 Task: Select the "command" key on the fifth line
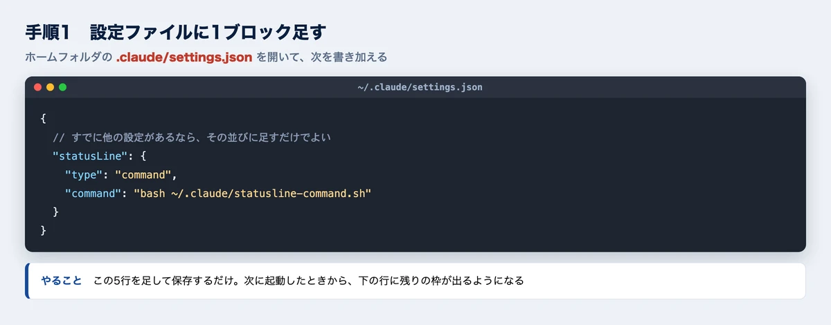point(93,194)
